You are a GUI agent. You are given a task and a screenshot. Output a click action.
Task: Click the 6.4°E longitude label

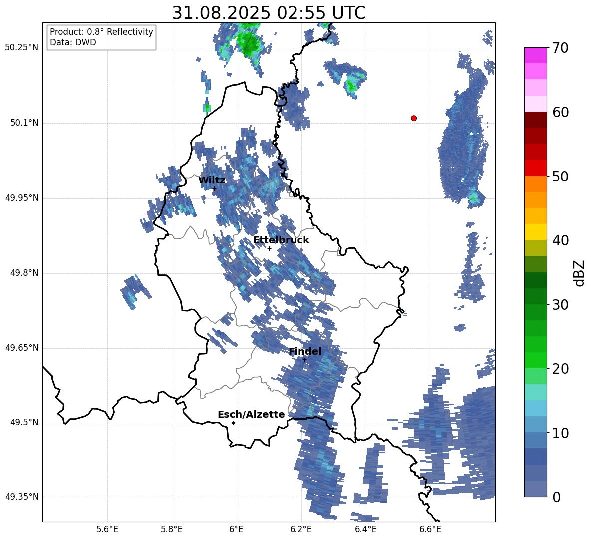(x=365, y=529)
